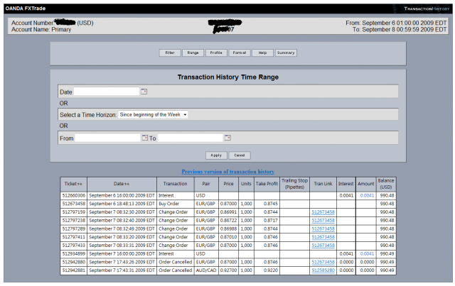Click ticket 512934899 cell
The height and width of the screenshot is (286, 455).
point(74,254)
